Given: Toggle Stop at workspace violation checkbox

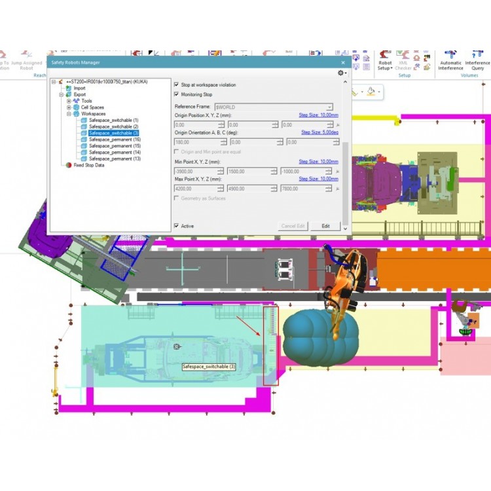Looking at the screenshot, I should pyautogui.click(x=177, y=84).
